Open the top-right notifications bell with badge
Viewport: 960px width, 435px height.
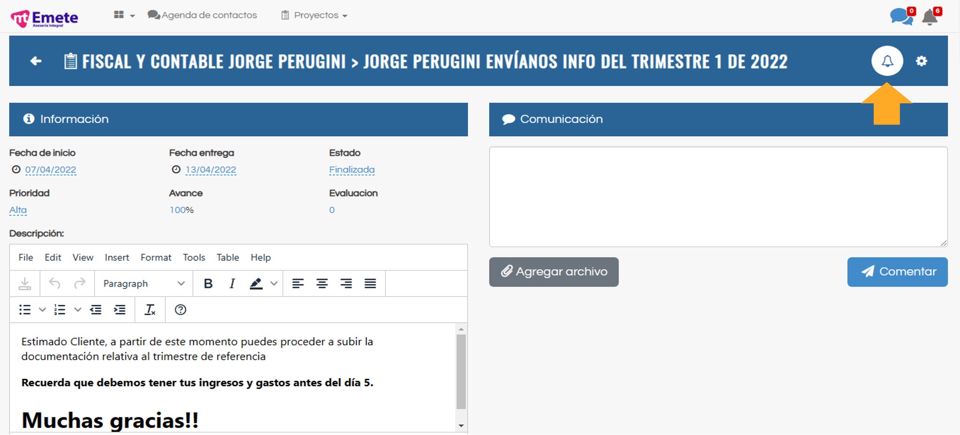click(930, 17)
